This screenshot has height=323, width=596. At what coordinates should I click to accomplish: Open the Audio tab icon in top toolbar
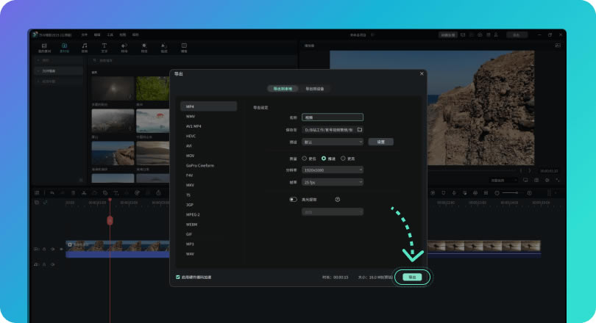(x=84, y=47)
